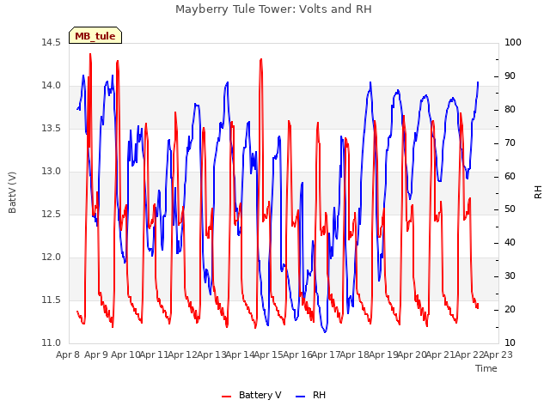Image resolution: width=550 pixels, height=412 pixels.
Task: Click the 40 right axis tick
Action: coord(510,242)
